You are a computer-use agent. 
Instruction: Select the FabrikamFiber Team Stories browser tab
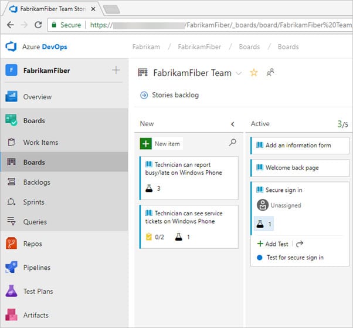click(x=53, y=9)
